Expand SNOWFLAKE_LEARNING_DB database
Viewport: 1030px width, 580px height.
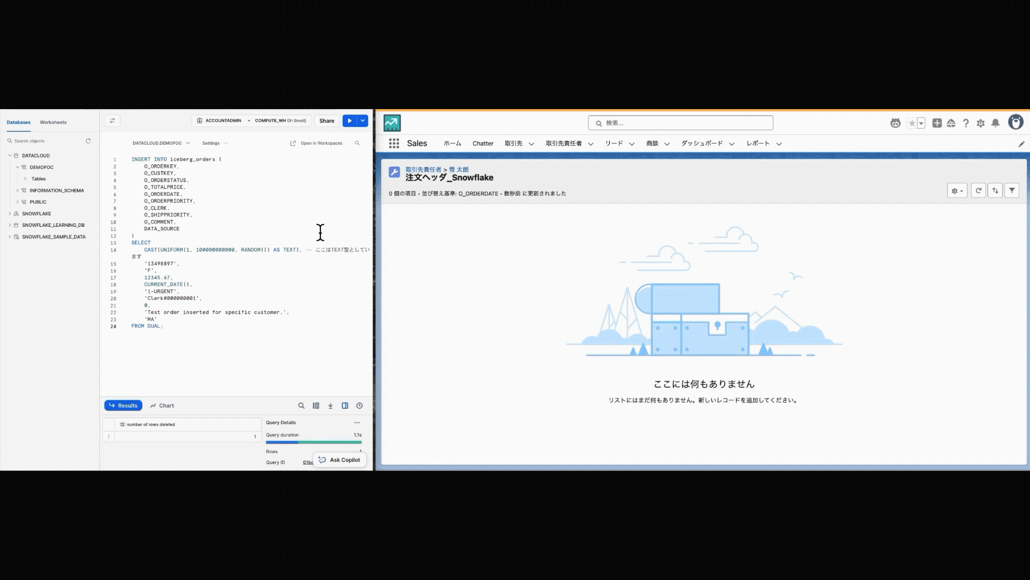(10, 225)
